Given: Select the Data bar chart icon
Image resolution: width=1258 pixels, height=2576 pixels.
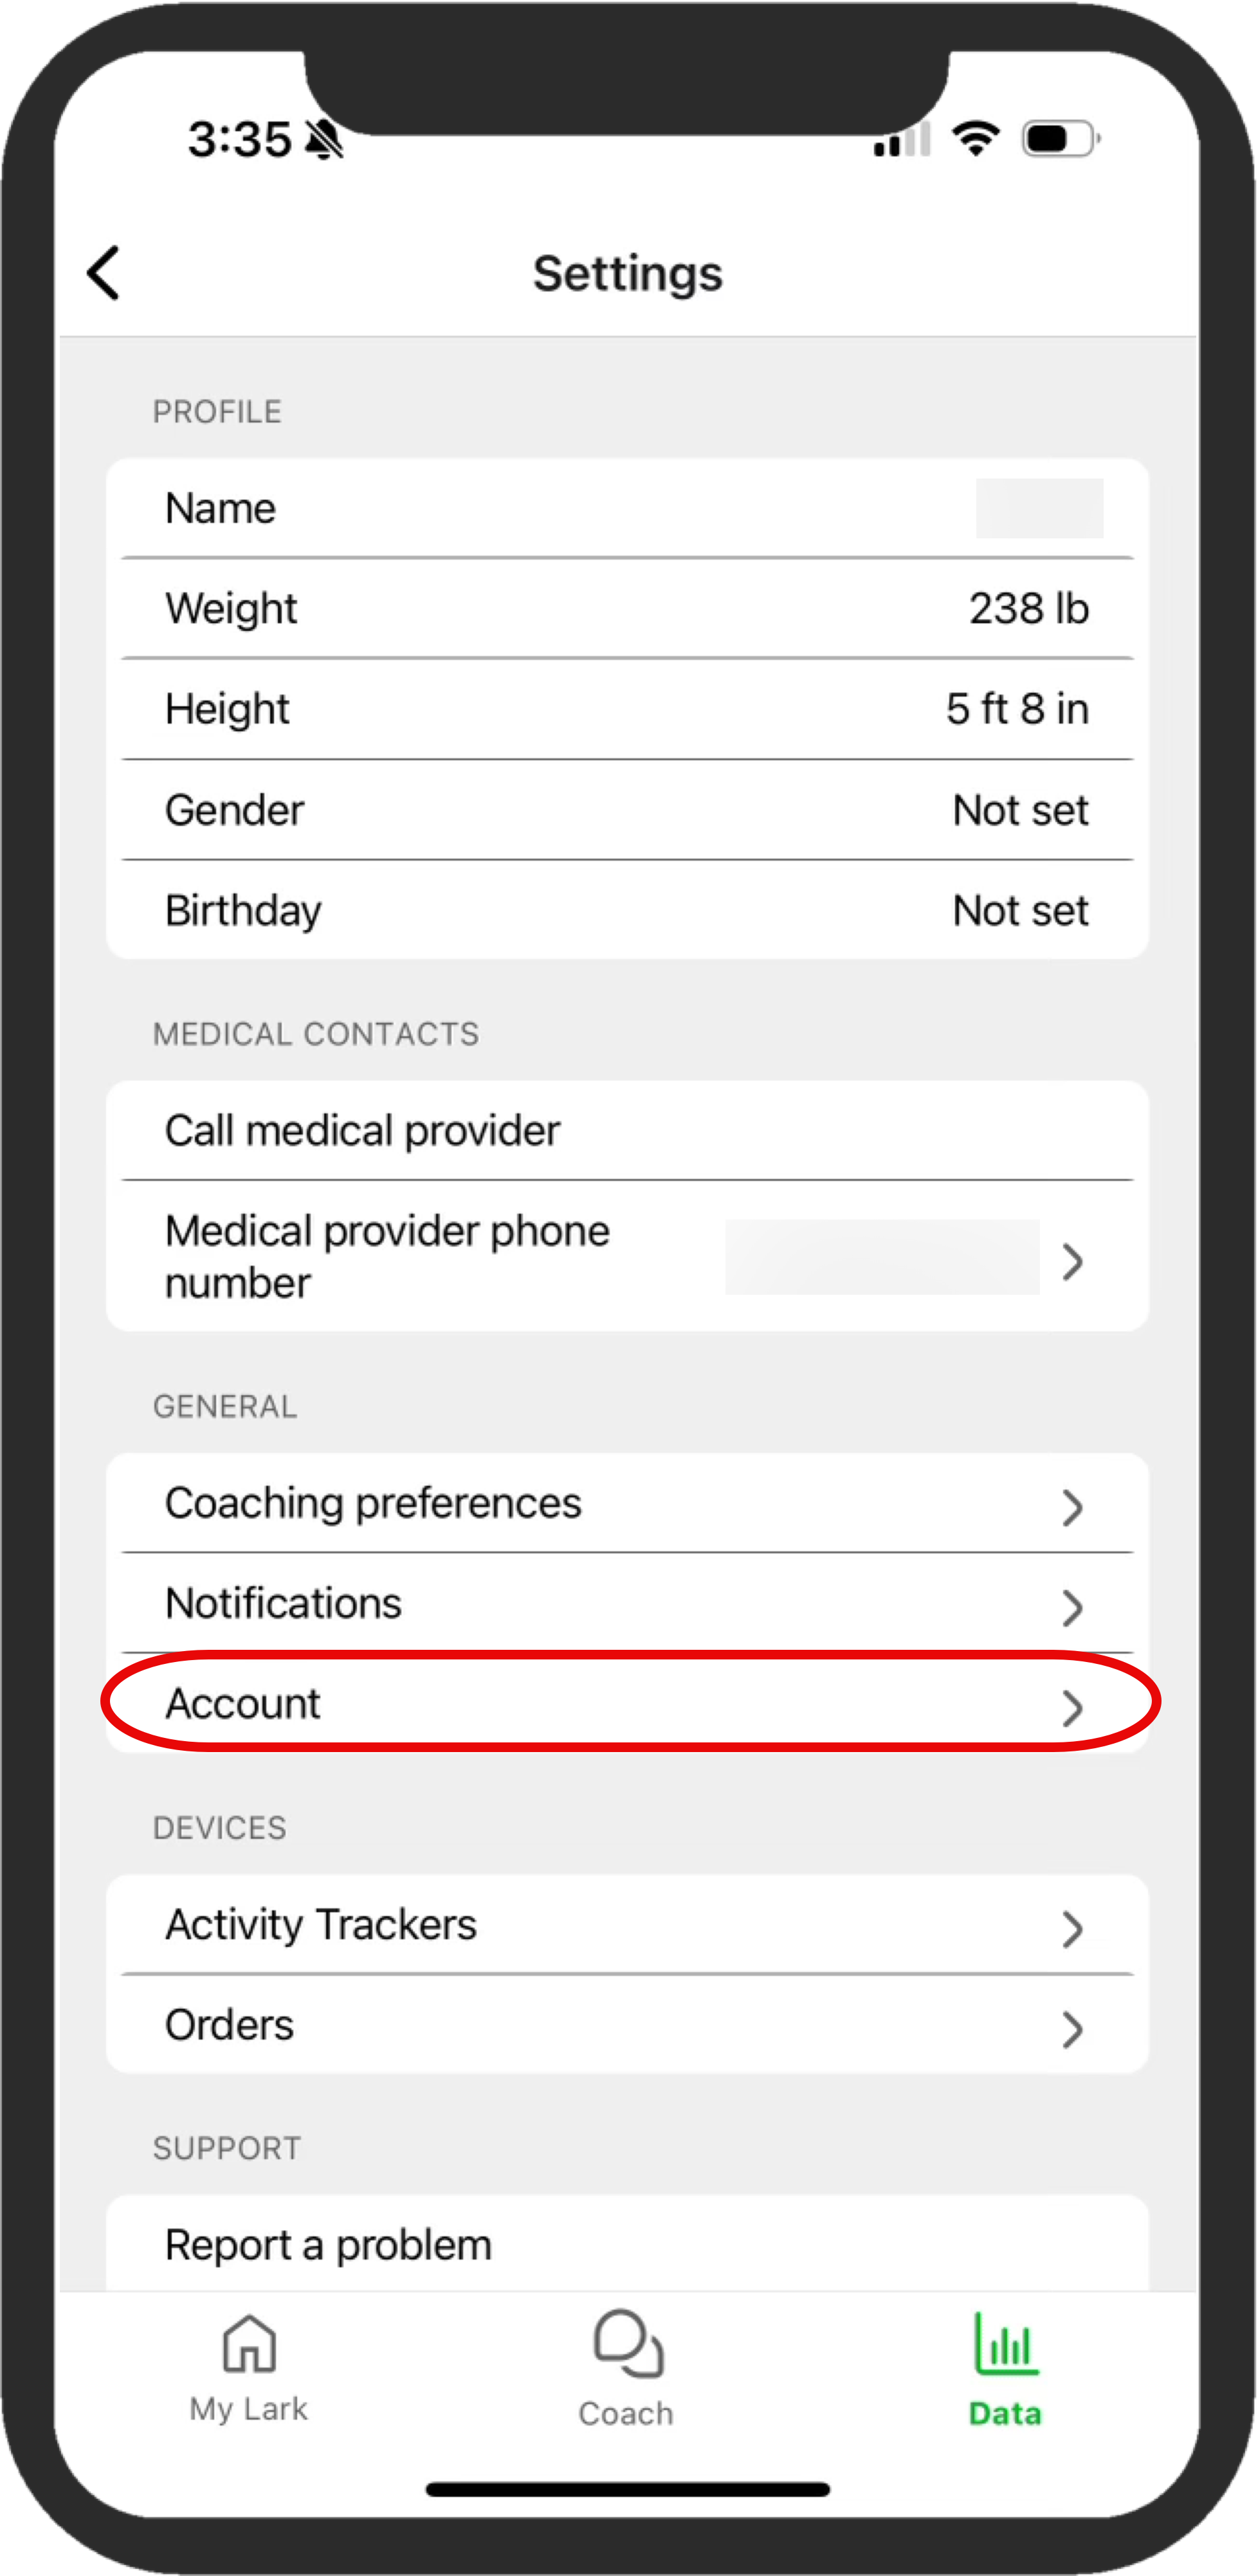Looking at the screenshot, I should coord(1006,2344).
